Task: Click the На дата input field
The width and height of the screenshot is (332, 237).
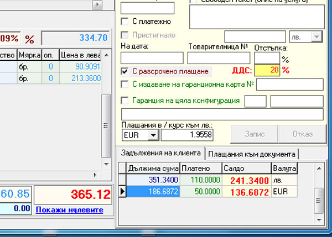Action: pos(152,58)
